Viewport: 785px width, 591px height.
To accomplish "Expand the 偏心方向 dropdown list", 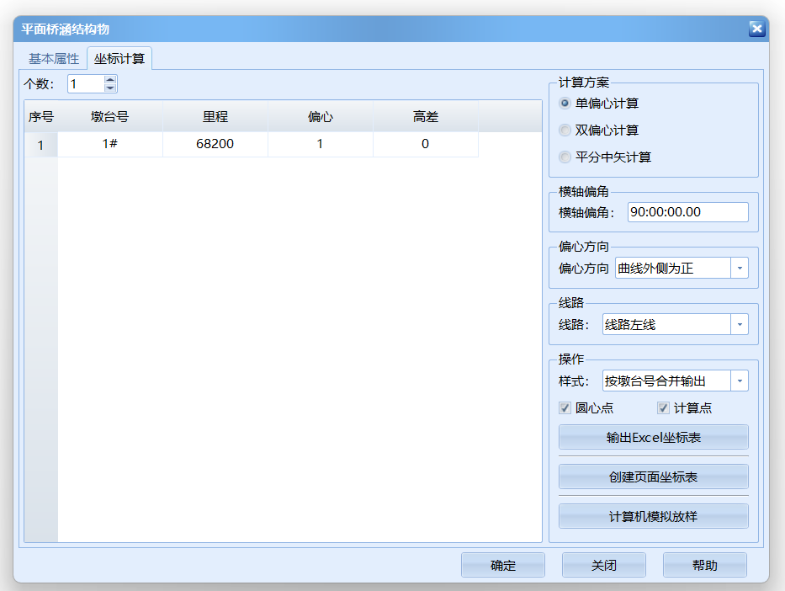I will [x=739, y=269].
